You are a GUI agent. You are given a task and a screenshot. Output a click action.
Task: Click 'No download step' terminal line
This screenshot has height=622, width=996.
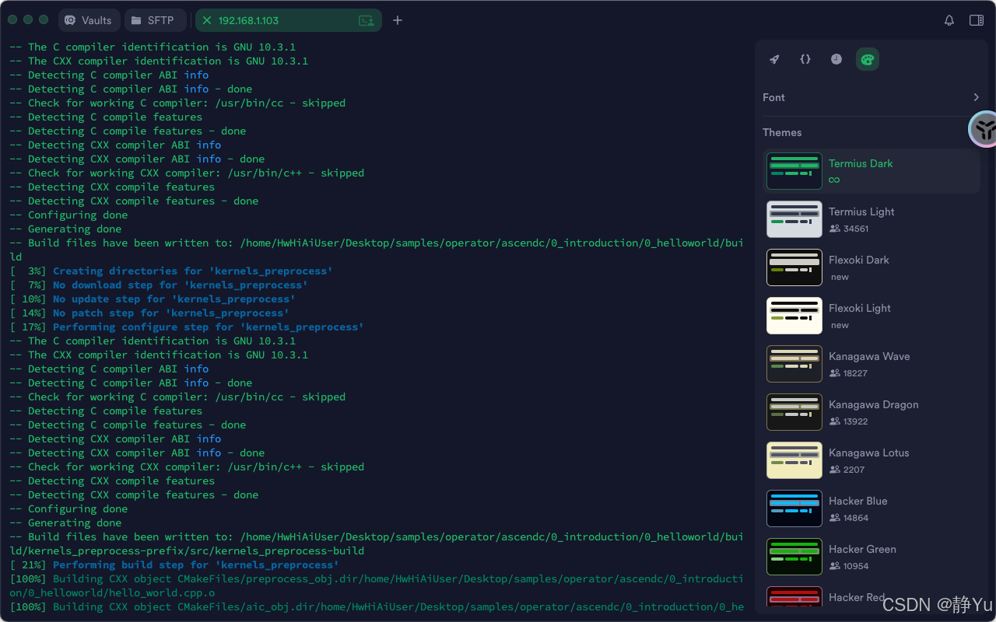159,285
